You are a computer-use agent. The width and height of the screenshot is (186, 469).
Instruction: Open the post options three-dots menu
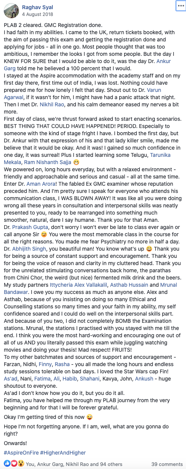180,6
